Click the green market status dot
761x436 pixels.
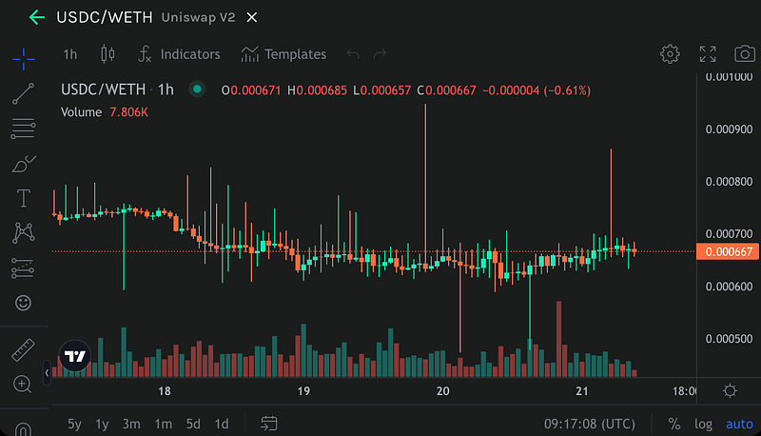(197, 89)
